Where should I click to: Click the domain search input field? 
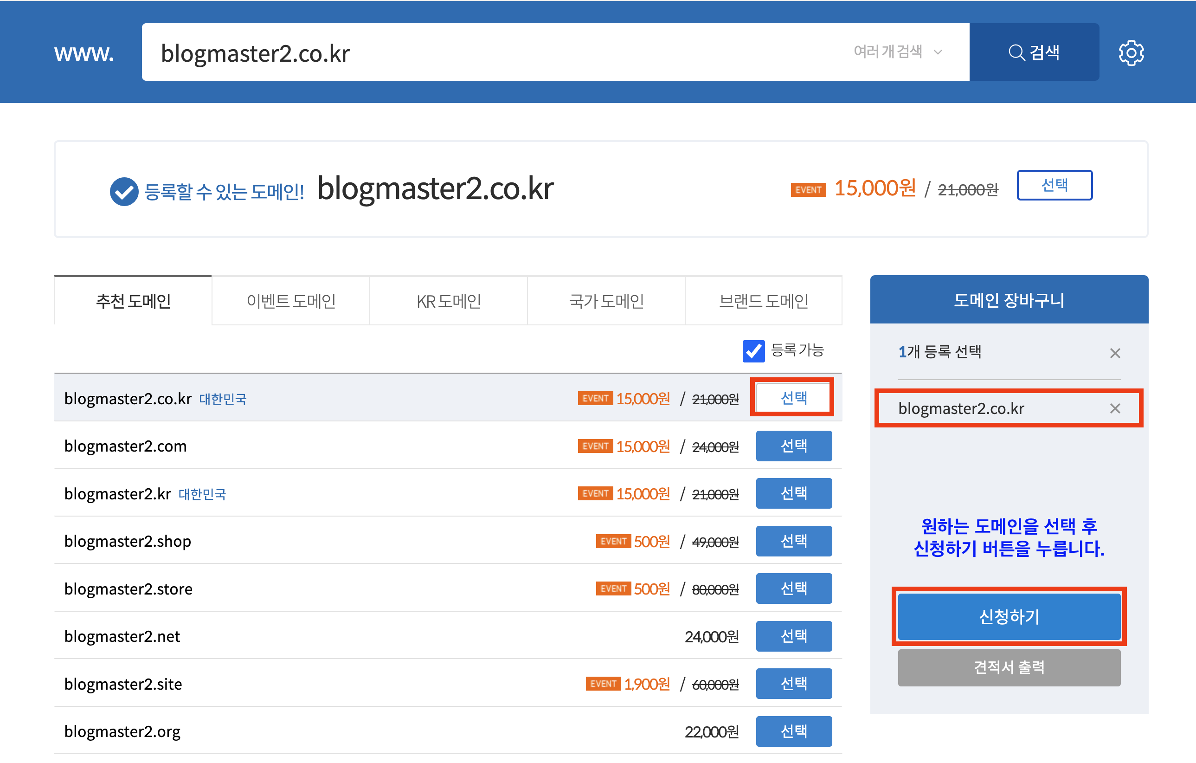point(497,52)
